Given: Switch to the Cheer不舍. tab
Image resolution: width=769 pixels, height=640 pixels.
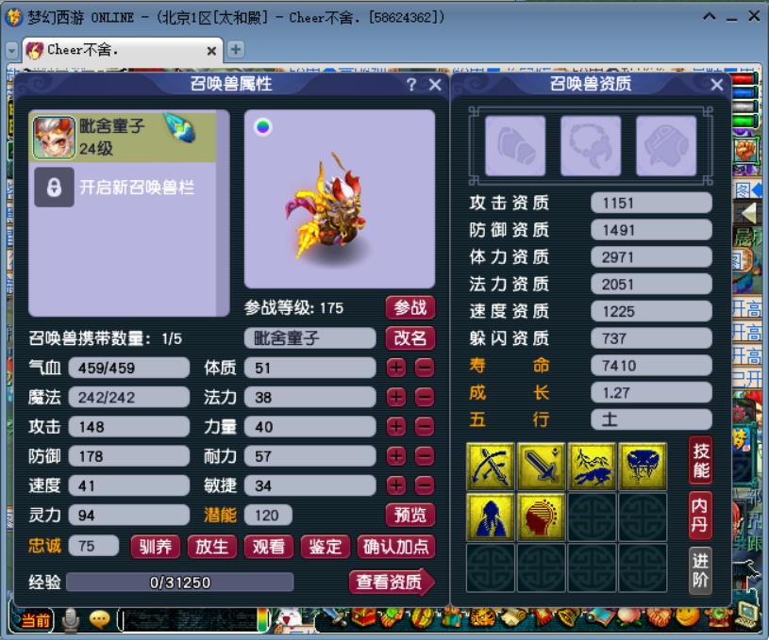Looking at the screenshot, I should pos(123,50).
